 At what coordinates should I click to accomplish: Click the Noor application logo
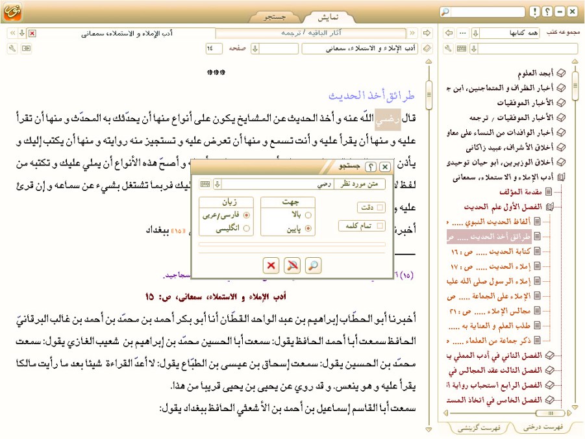13,12
